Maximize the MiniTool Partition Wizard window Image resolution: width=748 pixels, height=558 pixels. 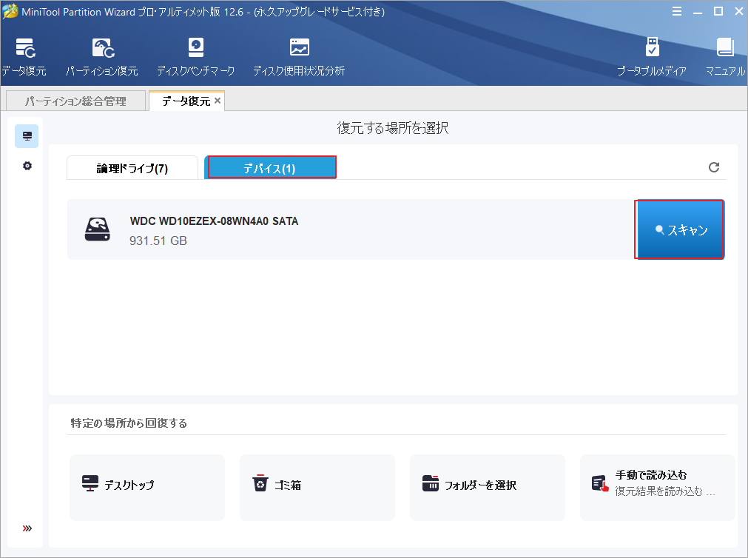tap(718, 11)
